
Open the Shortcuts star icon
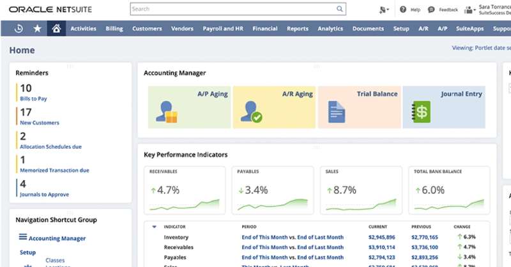tap(38, 29)
